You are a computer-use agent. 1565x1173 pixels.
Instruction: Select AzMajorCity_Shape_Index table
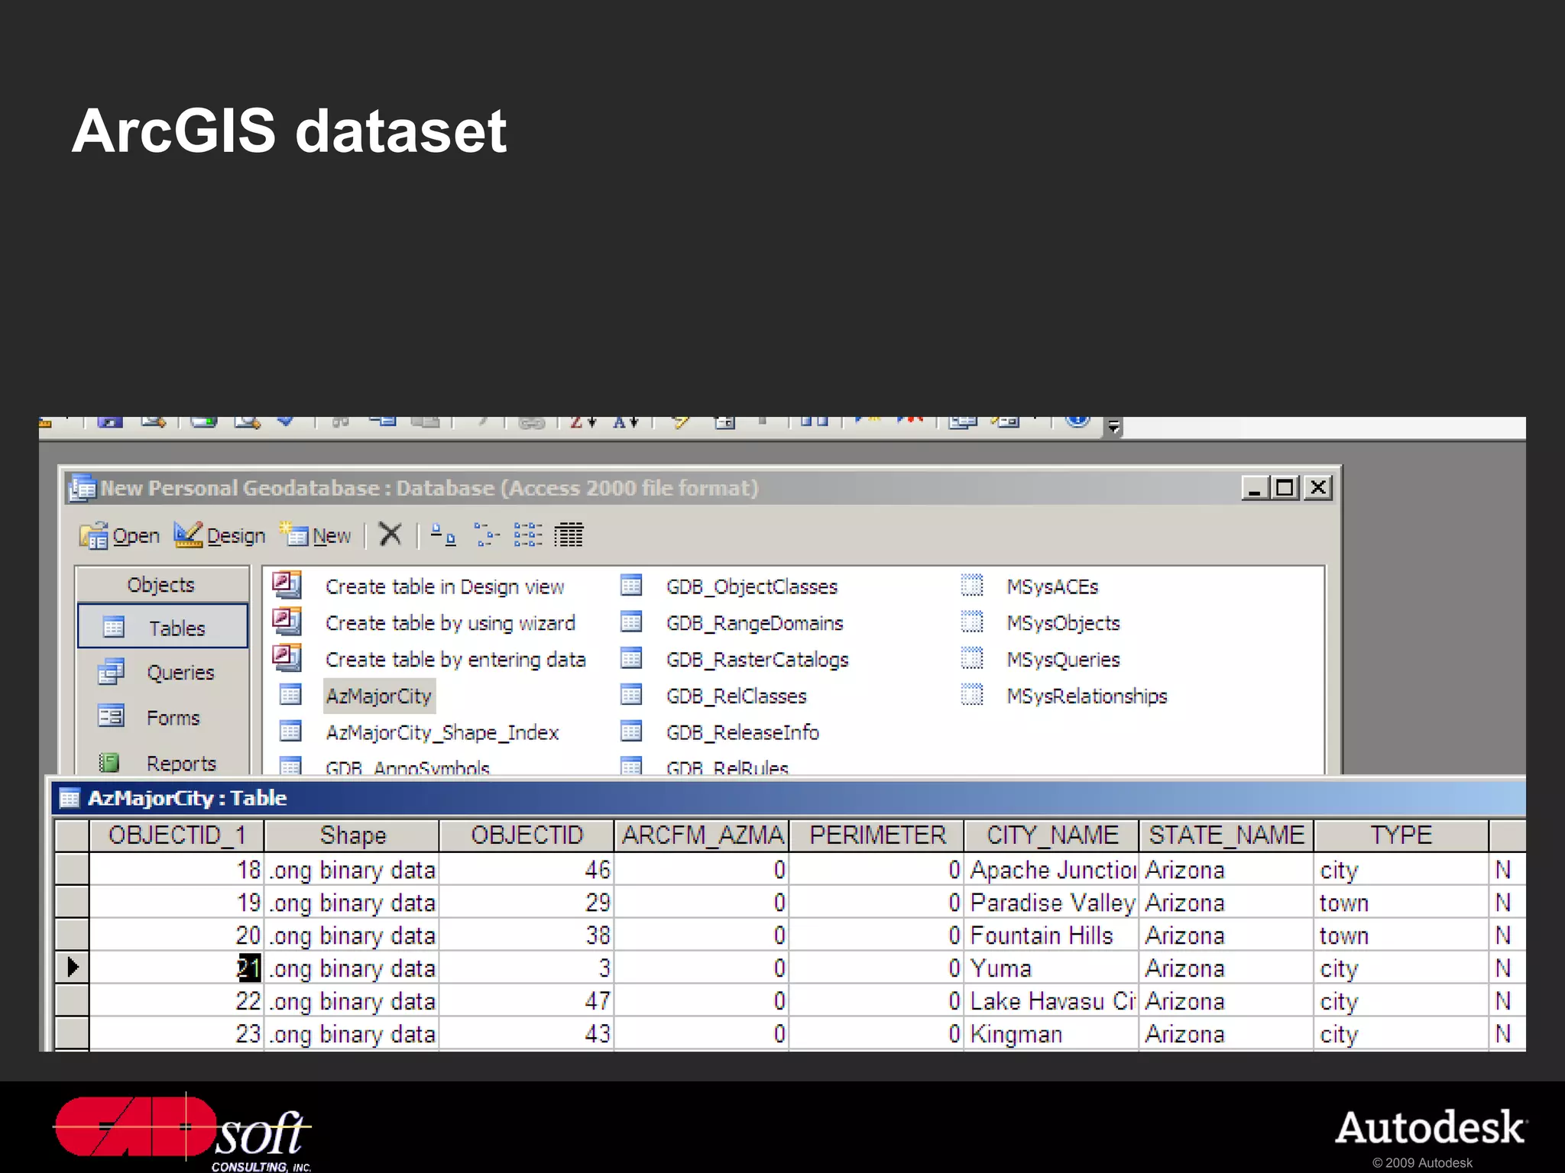click(x=442, y=732)
